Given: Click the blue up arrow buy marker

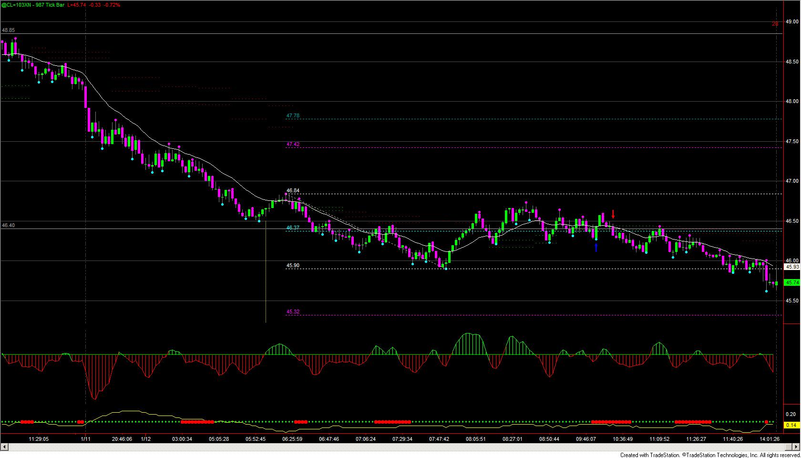Looking at the screenshot, I should pyautogui.click(x=596, y=247).
